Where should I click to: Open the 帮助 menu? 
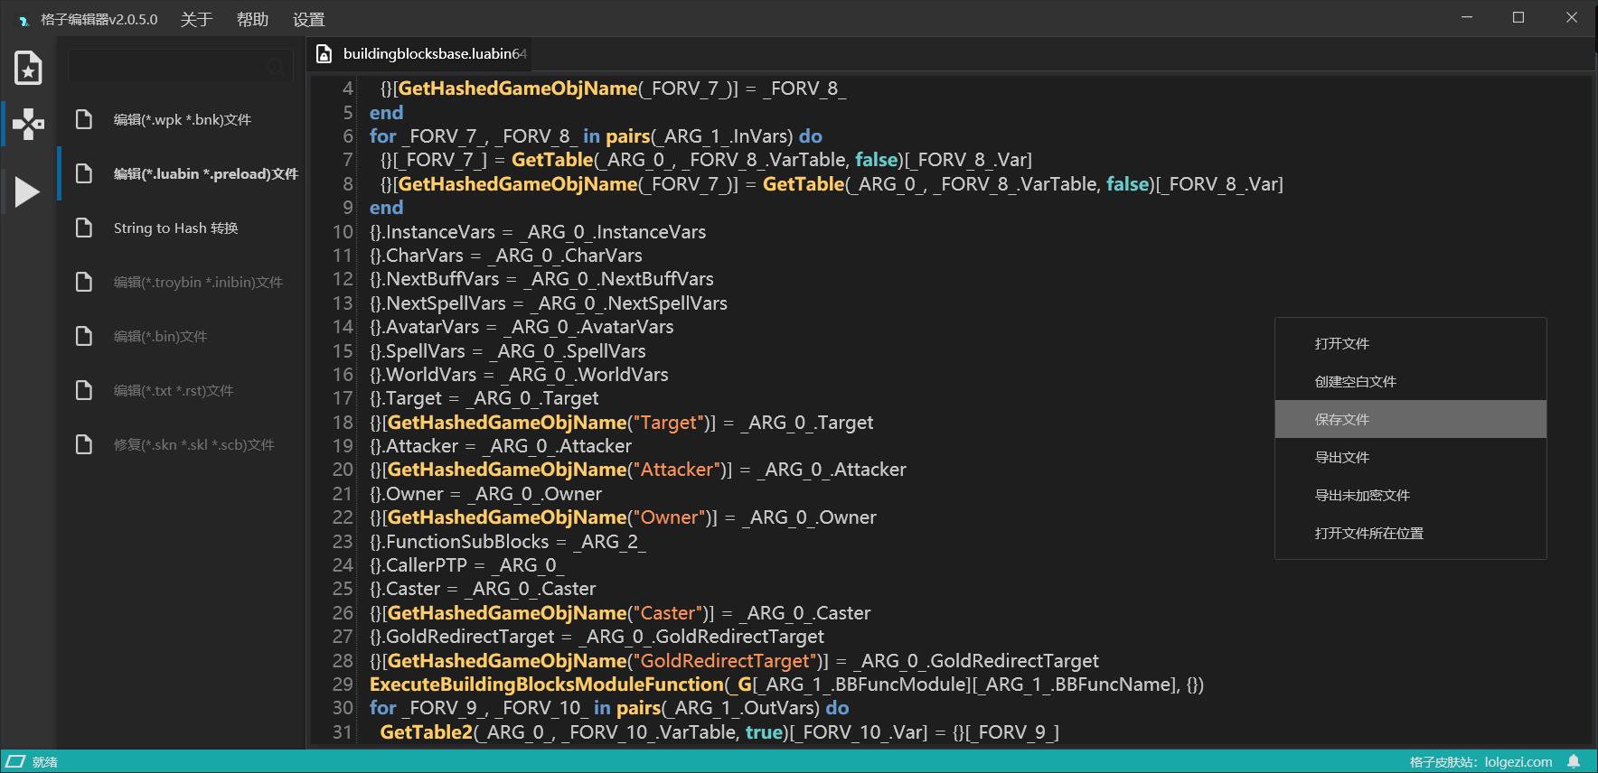pyautogui.click(x=252, y=19)
